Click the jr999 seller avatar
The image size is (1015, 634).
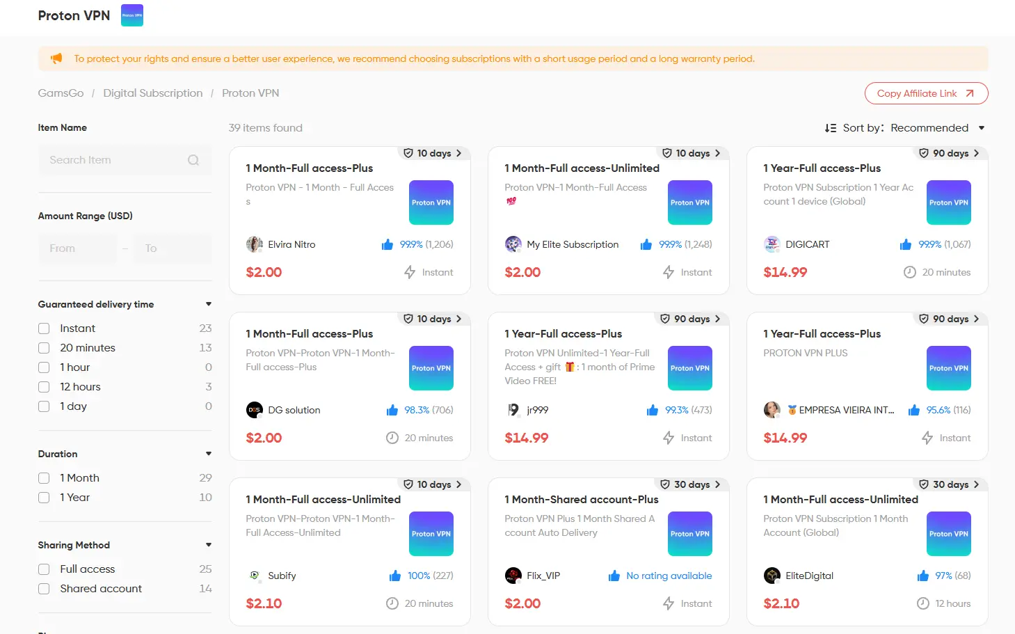coord(513,410)
